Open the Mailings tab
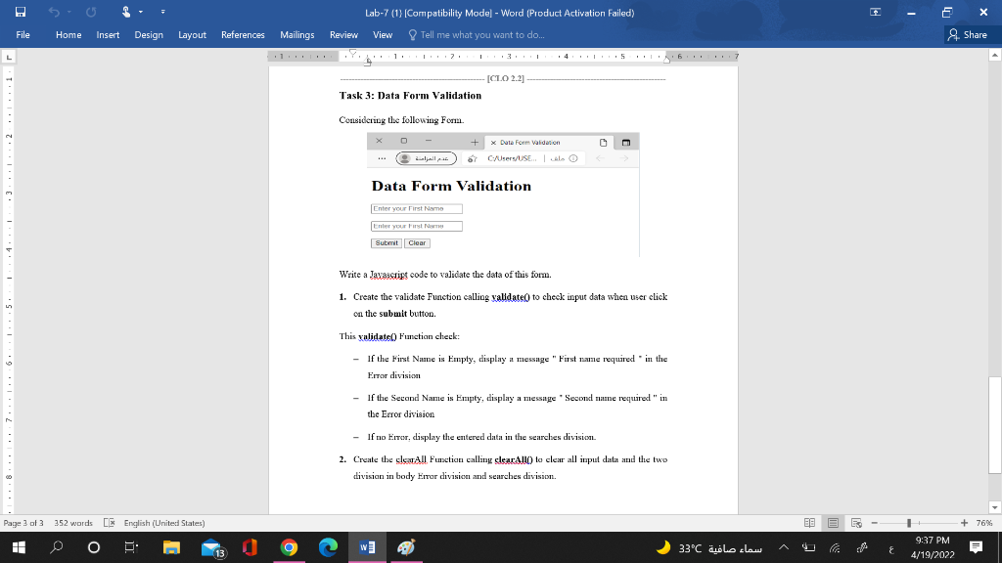The height and width of the screenshot is (563, 1002). (297, 35)
